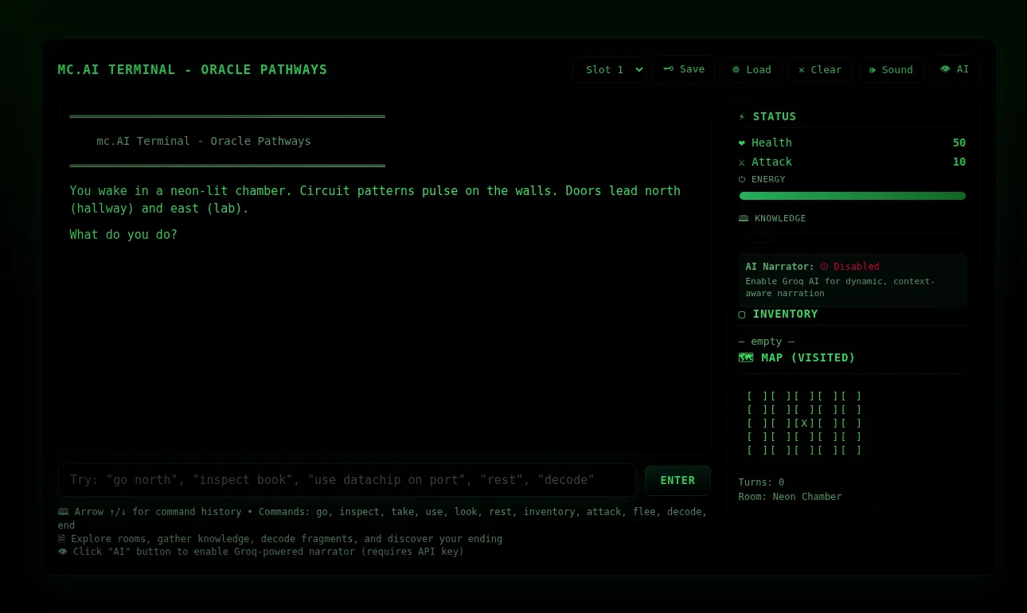
Task: Click the power icon next to ENERGY
Action: click(741, 179)
